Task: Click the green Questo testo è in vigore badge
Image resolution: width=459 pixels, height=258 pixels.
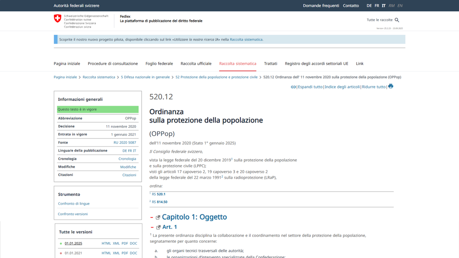Action: coord(97,109)
